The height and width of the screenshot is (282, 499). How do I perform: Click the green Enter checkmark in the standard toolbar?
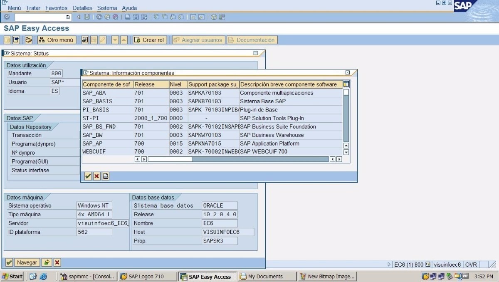(x=7, y=17)
